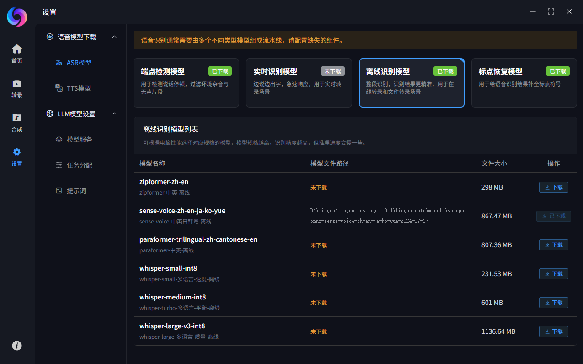
Task: Open the 合成 synthesis icon
Action: pyautogui.click(x=17, y=118)
